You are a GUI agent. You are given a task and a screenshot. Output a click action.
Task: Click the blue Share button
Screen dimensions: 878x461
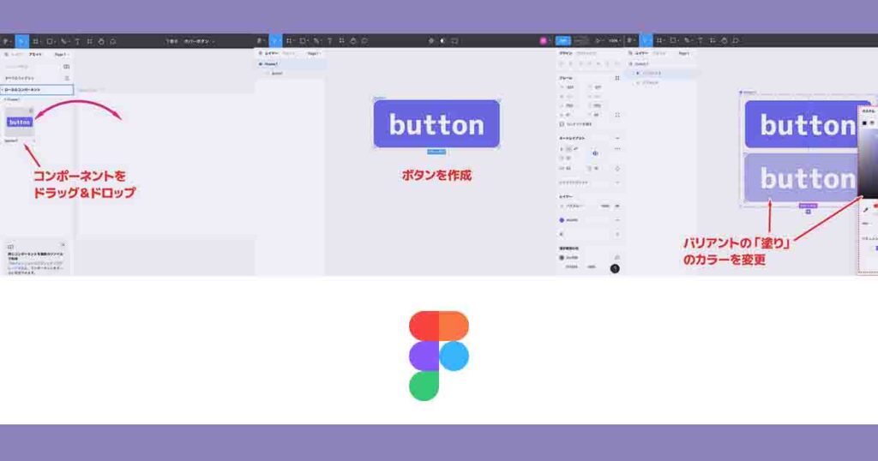pyautogui.click(x=563, y=41)
